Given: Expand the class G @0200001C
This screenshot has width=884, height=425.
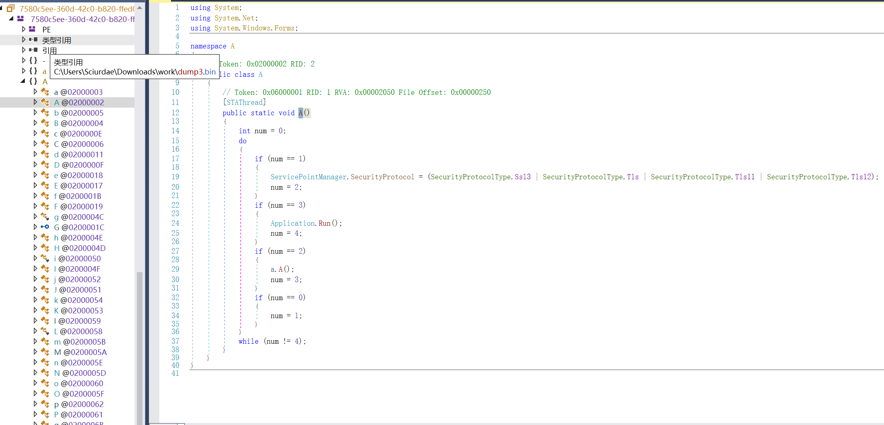Looking at the screenshot, I should [35, 227].
